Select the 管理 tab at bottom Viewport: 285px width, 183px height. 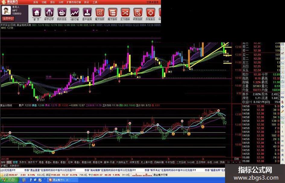point(15,162)
